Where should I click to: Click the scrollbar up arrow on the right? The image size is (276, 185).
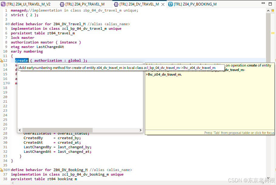tap(268, 10)
